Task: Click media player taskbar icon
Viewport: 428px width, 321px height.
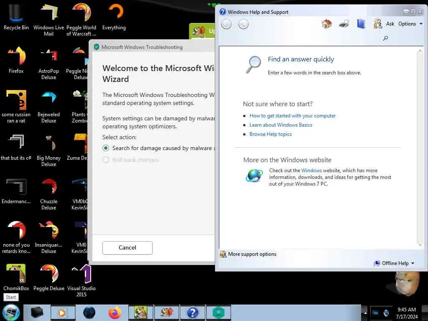Action: (x=63, y=313)
